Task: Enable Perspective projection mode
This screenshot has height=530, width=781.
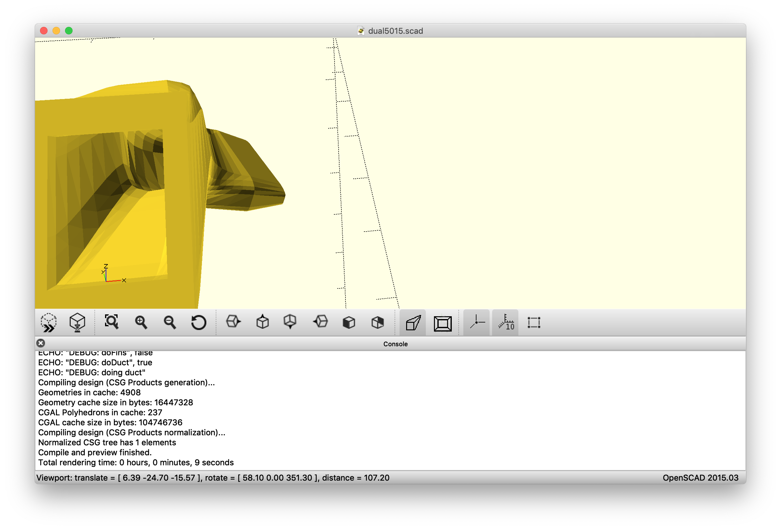Action: click(413, 323)
